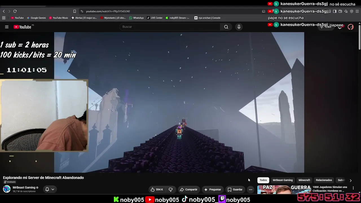
Task: Open the YouTube guide hamburger menu
Action: [7, 27]
